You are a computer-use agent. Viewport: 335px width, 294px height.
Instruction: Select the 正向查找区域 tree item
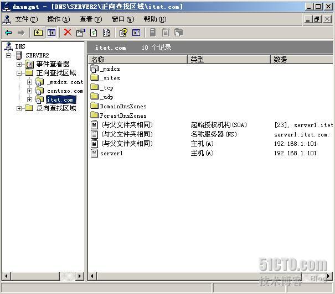pos(56,73)
